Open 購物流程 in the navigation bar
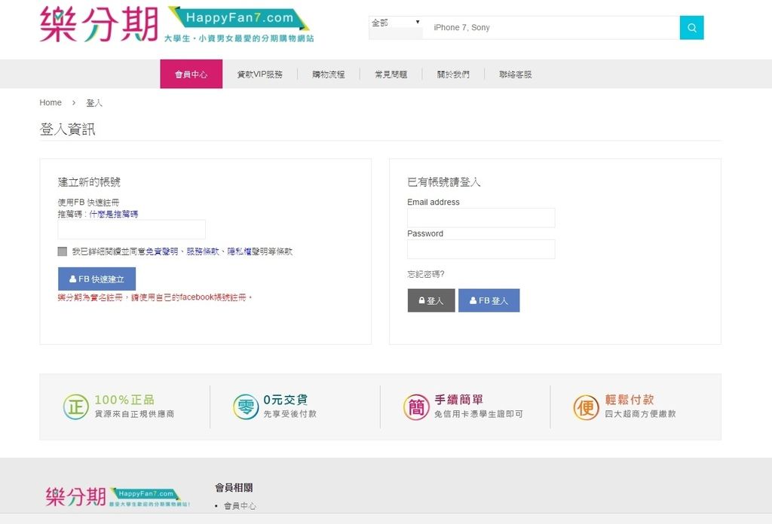The height and width of the screenshot is (524, 772). click(329, 75)
